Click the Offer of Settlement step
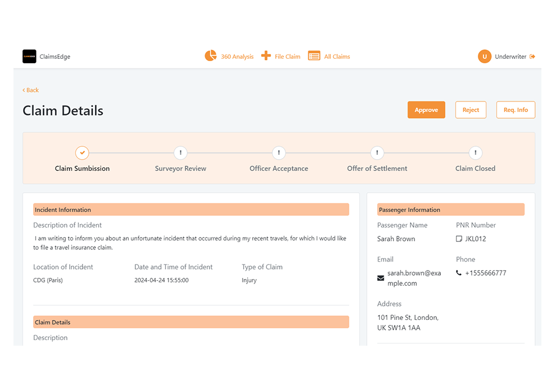This screenshot has height=381, width=556. coord(377,153)
